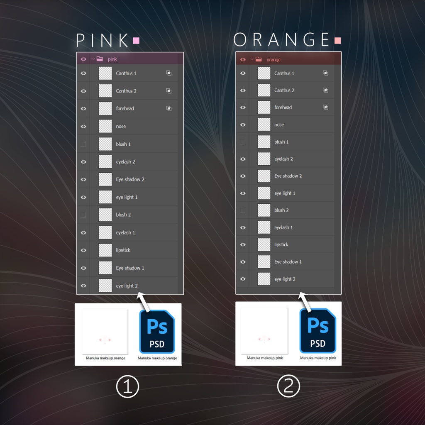
Task: Click forehead layer link icon in pink panel
Action: 169,108
